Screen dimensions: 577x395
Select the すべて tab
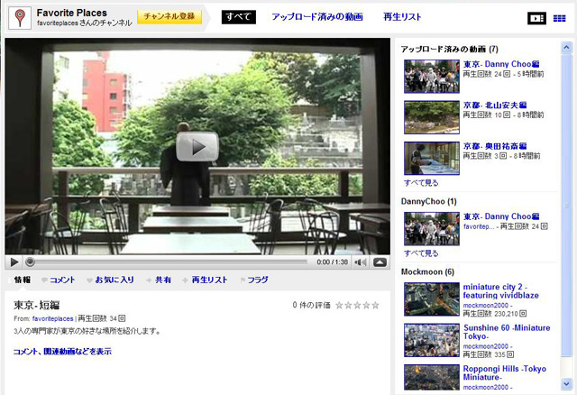pyautogui.click(x=239, y=17)
